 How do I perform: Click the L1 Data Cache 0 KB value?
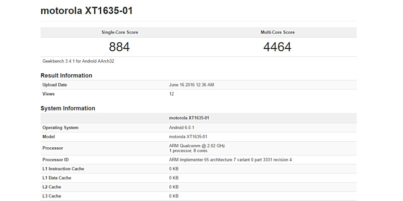click(174, 178)
